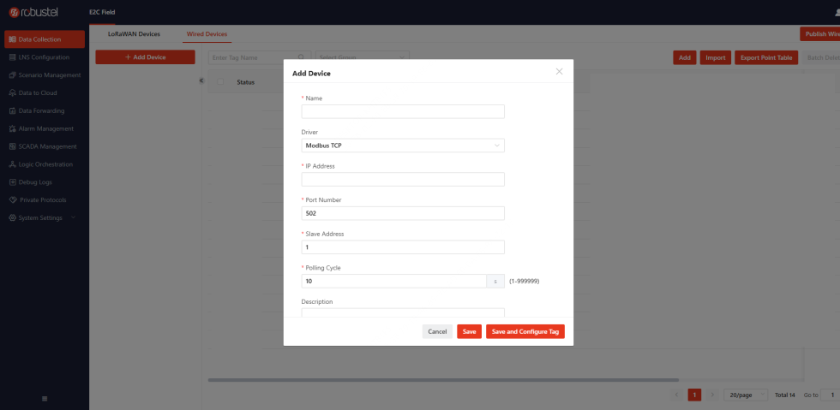Close the Add Device dialog
Viewport: 840px width, 410px height.
point(559,72)
